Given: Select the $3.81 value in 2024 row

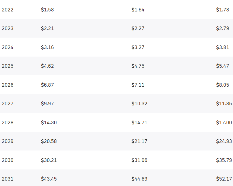Looking at the screenshot, I should (x=222, y=48).
